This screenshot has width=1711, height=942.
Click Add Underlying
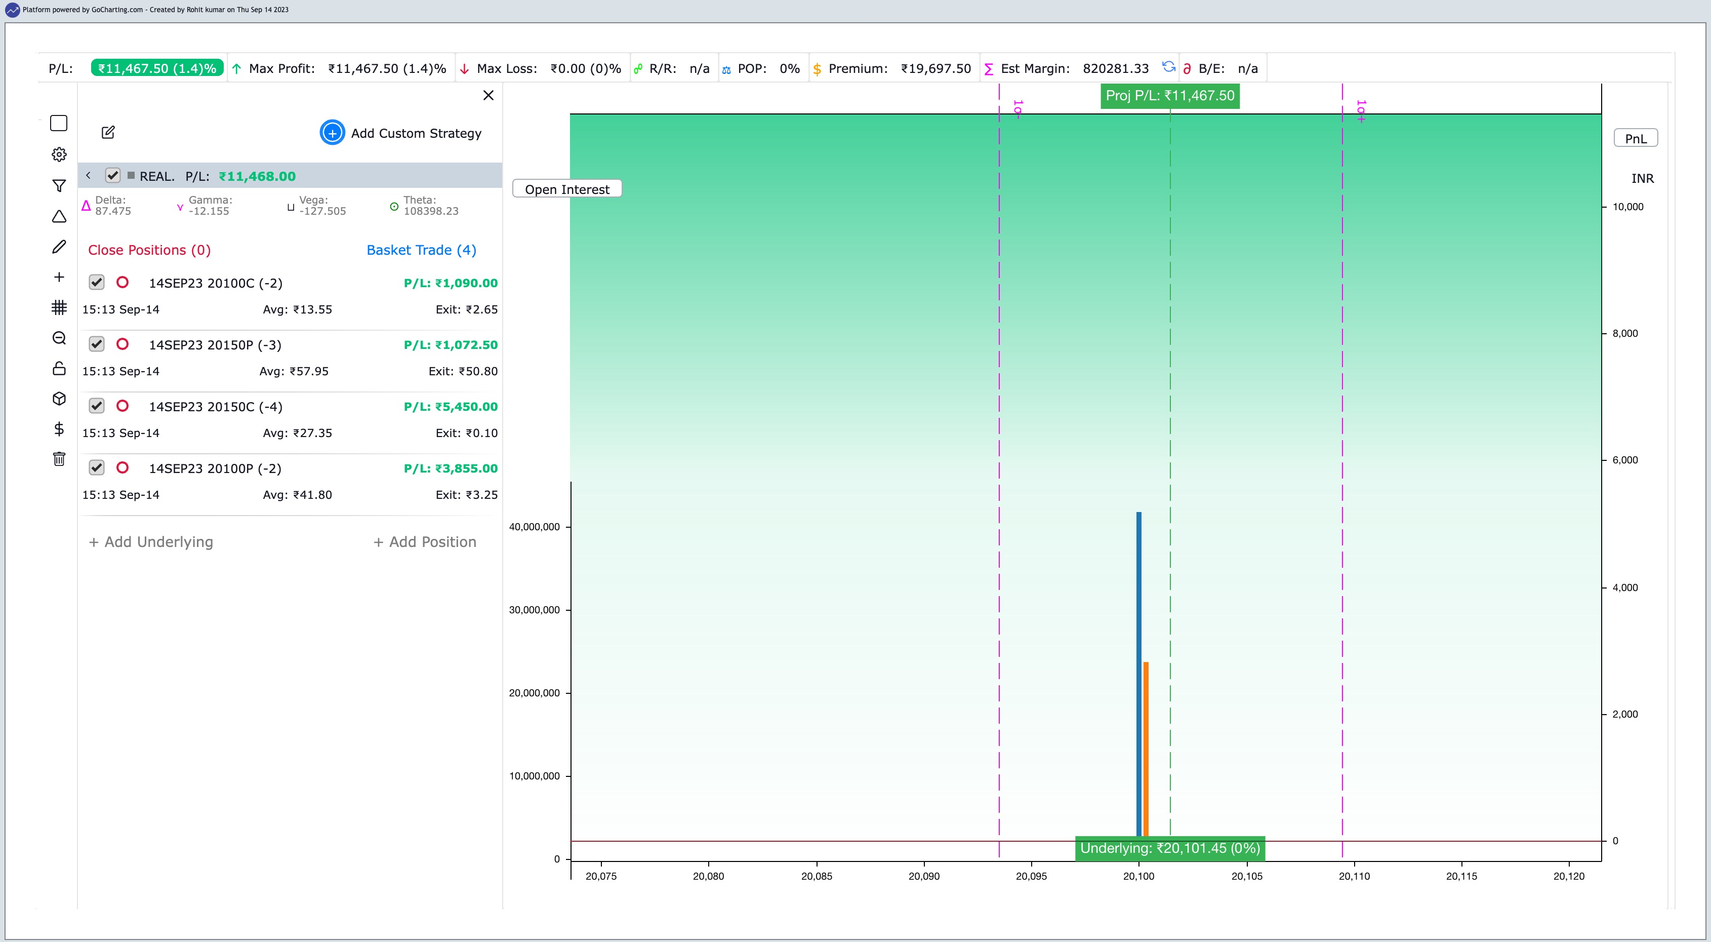(151, 542)
